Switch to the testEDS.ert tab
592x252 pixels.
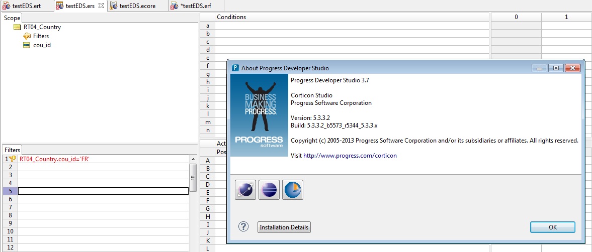tap(26, 6)
